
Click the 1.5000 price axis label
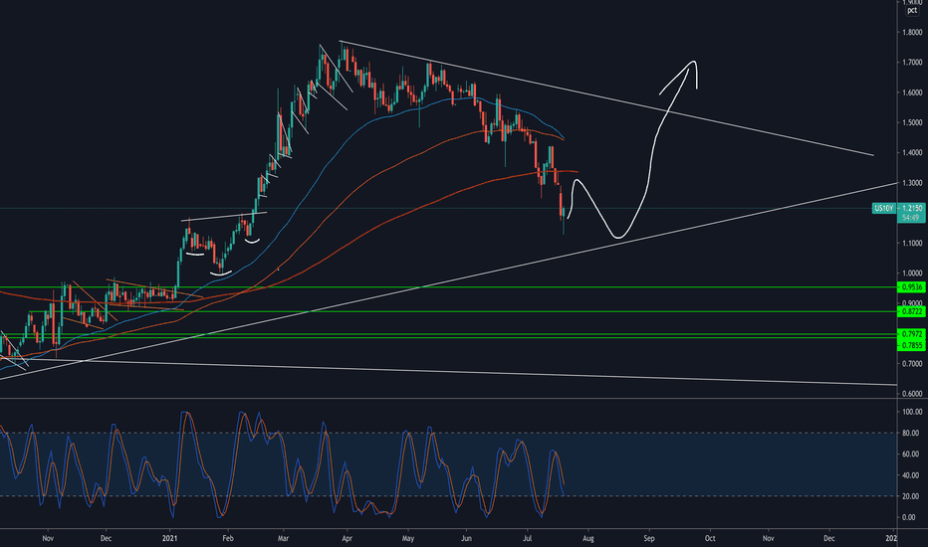pos(912,122)
